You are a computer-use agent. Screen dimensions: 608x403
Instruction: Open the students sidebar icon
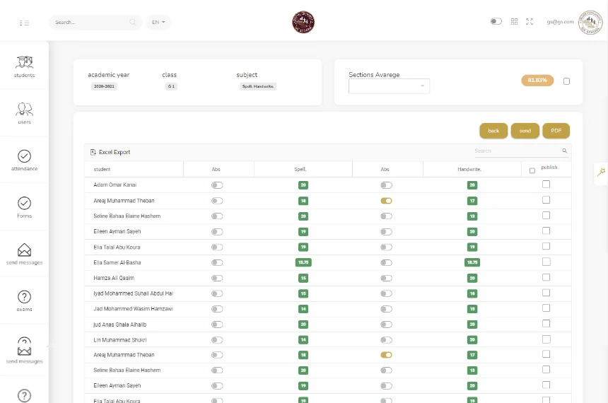[x=24, y=62]
